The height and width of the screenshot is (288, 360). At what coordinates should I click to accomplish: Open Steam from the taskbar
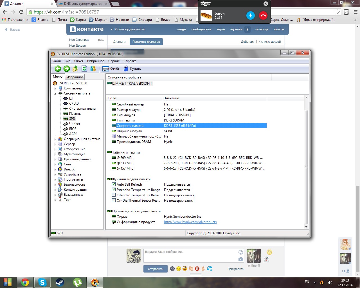[x=60, y=282]
